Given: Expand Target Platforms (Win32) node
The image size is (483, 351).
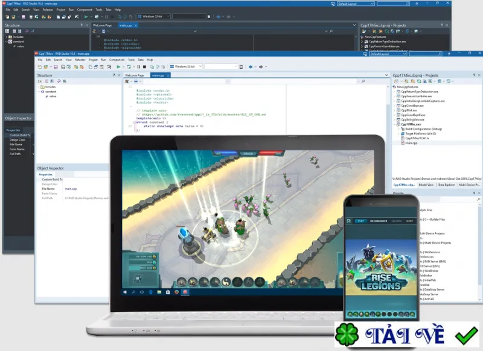Looking at the screenshot, I should click(x=398, y=134).
